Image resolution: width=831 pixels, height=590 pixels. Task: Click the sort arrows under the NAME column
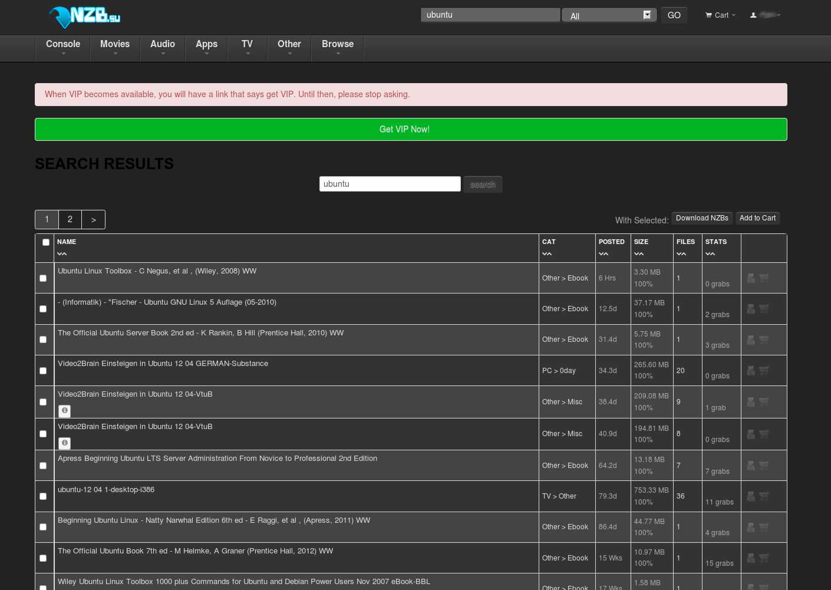(x=62, y=254)
